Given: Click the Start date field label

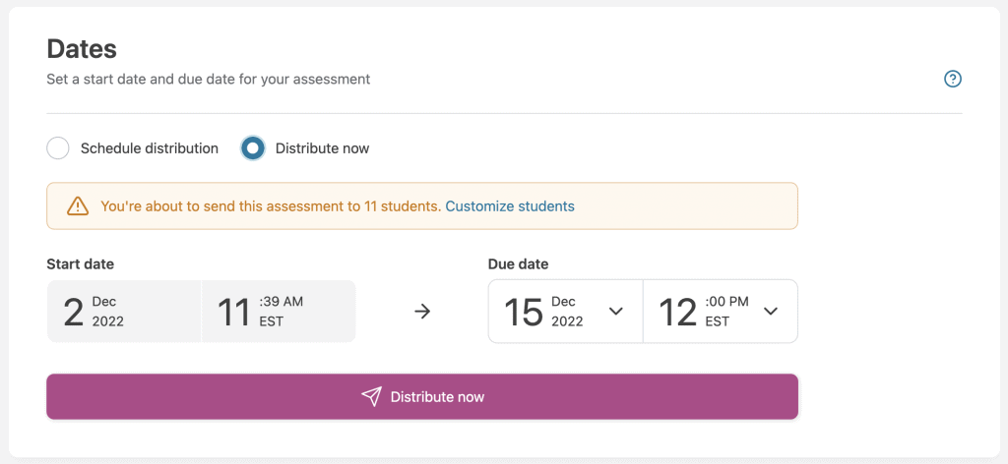Looking at the screenshot, I should pos(80,263).
